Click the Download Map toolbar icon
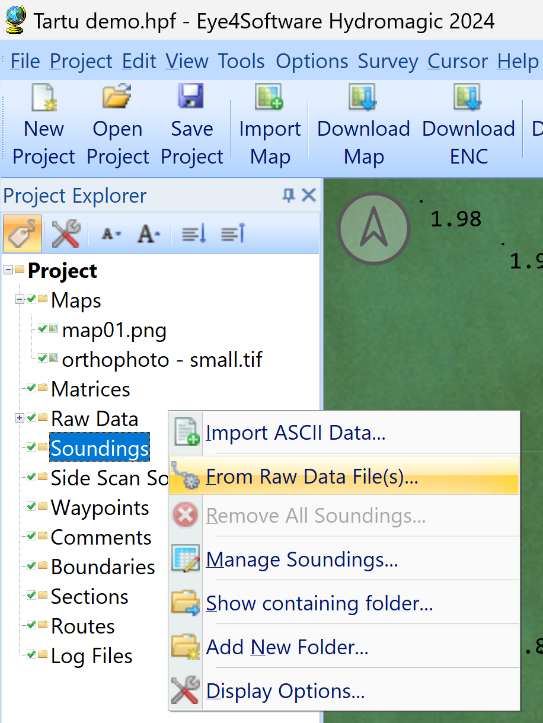The height and width of the screenshot is (723, 543). 363,97
